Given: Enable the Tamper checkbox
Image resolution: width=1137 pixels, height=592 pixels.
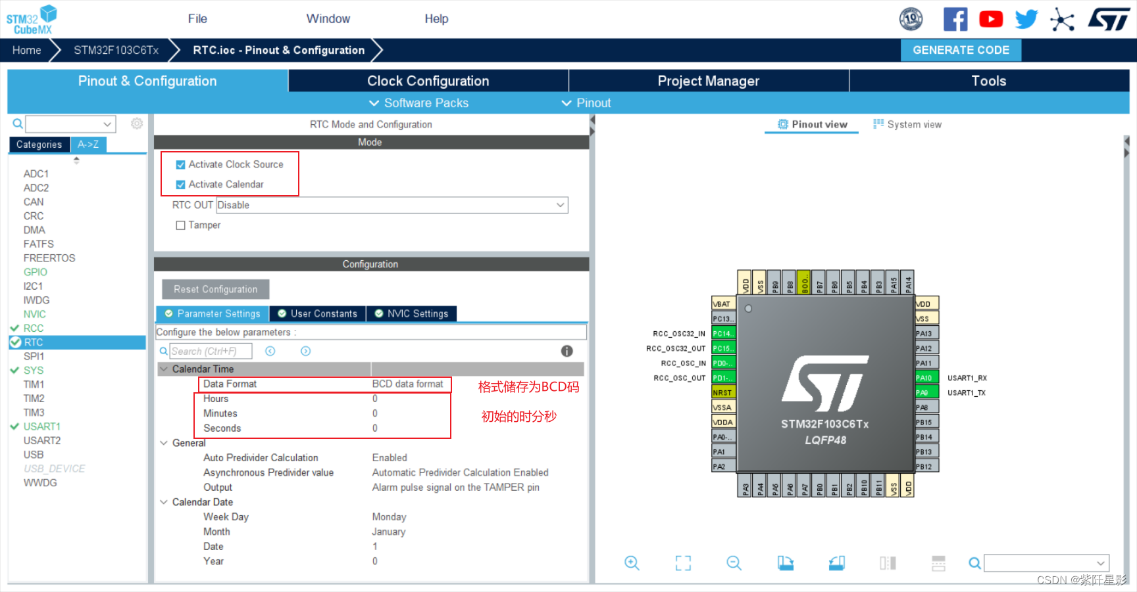Looking at the screenshot, I should pyautogui.click(x=180, y=225).
